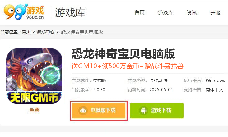Click the green 游戏下载 button

[x=157, y=111]
